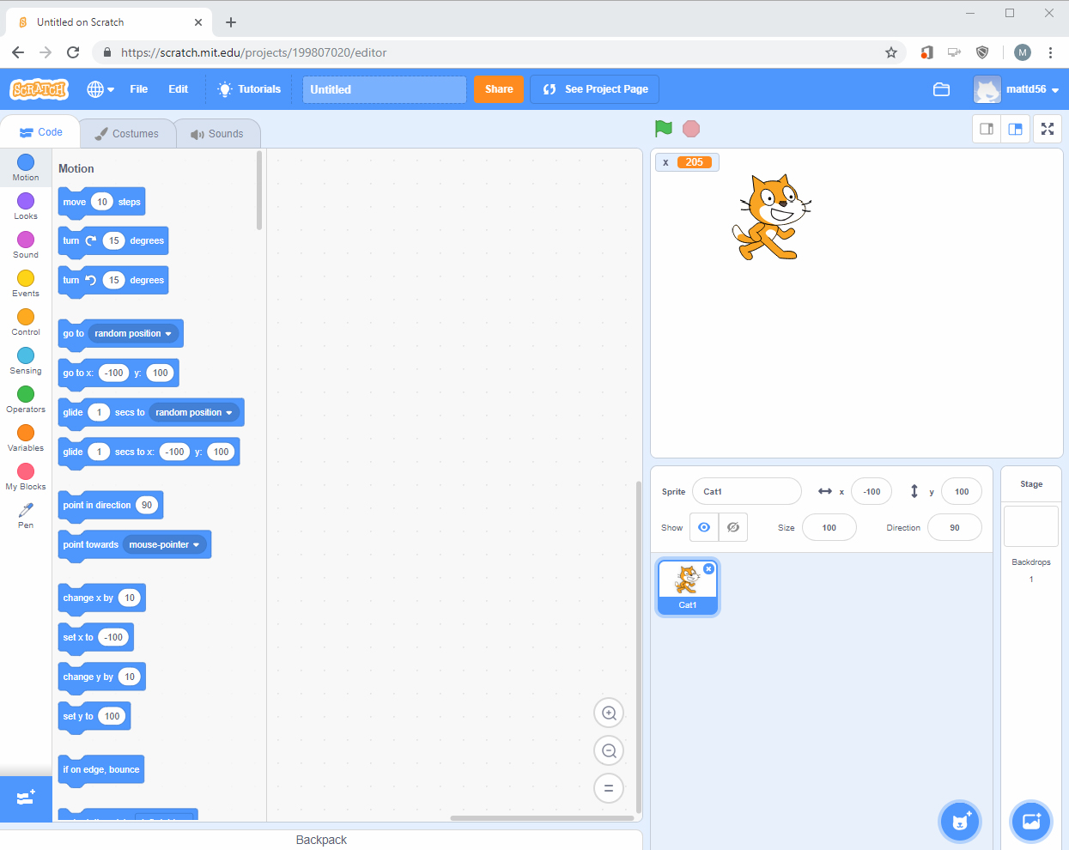Hide the sprite with crossed-eye icon
This screenshot has width=1069, height=850.
click(733, 527)
